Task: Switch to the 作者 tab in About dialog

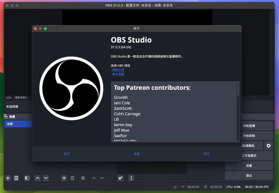Action: [137, 154]
